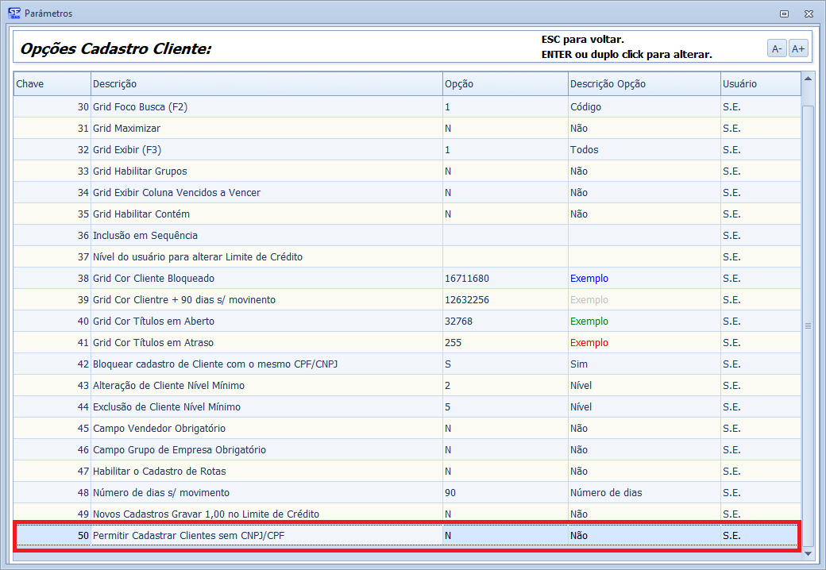The width and height of the screenshot is (826, 570).
Task: Click the A- decrease font size button
Action: tap(777, 48)
